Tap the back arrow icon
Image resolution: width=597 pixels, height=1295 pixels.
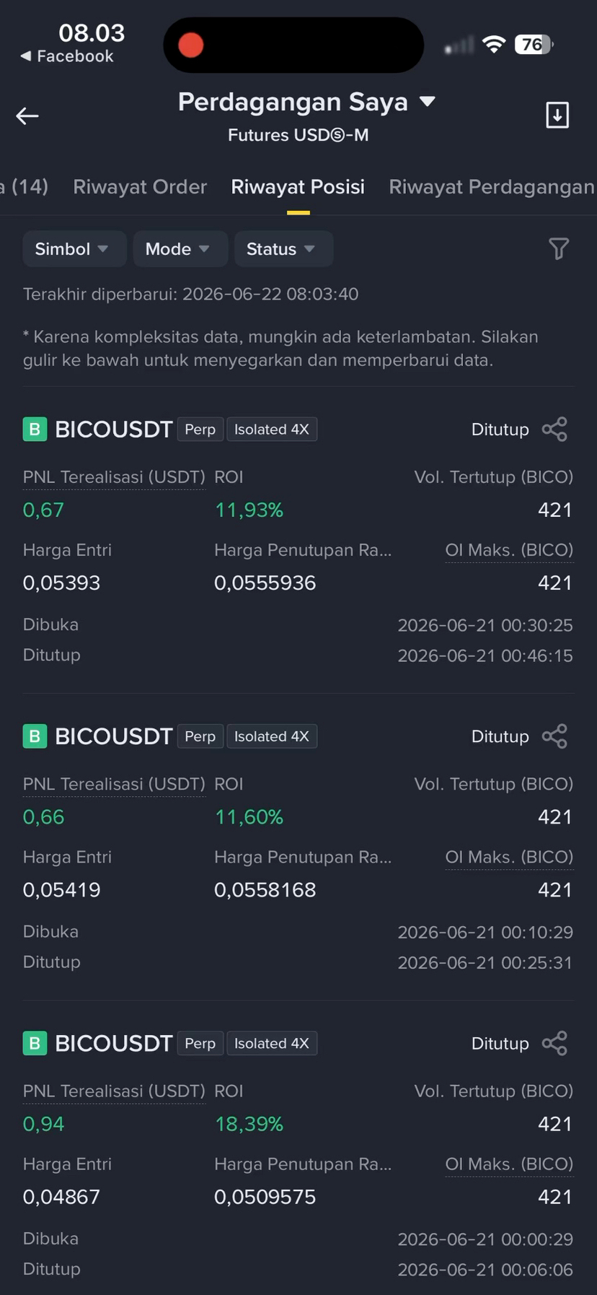27,115
